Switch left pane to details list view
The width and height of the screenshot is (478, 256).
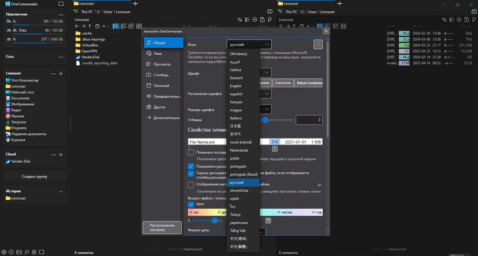(116, 26)
